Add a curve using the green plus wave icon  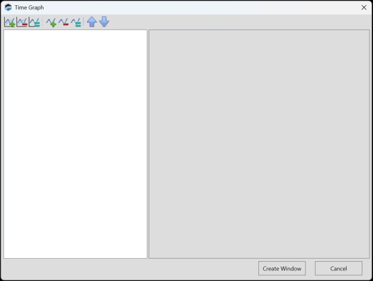(x=51, y=22)
